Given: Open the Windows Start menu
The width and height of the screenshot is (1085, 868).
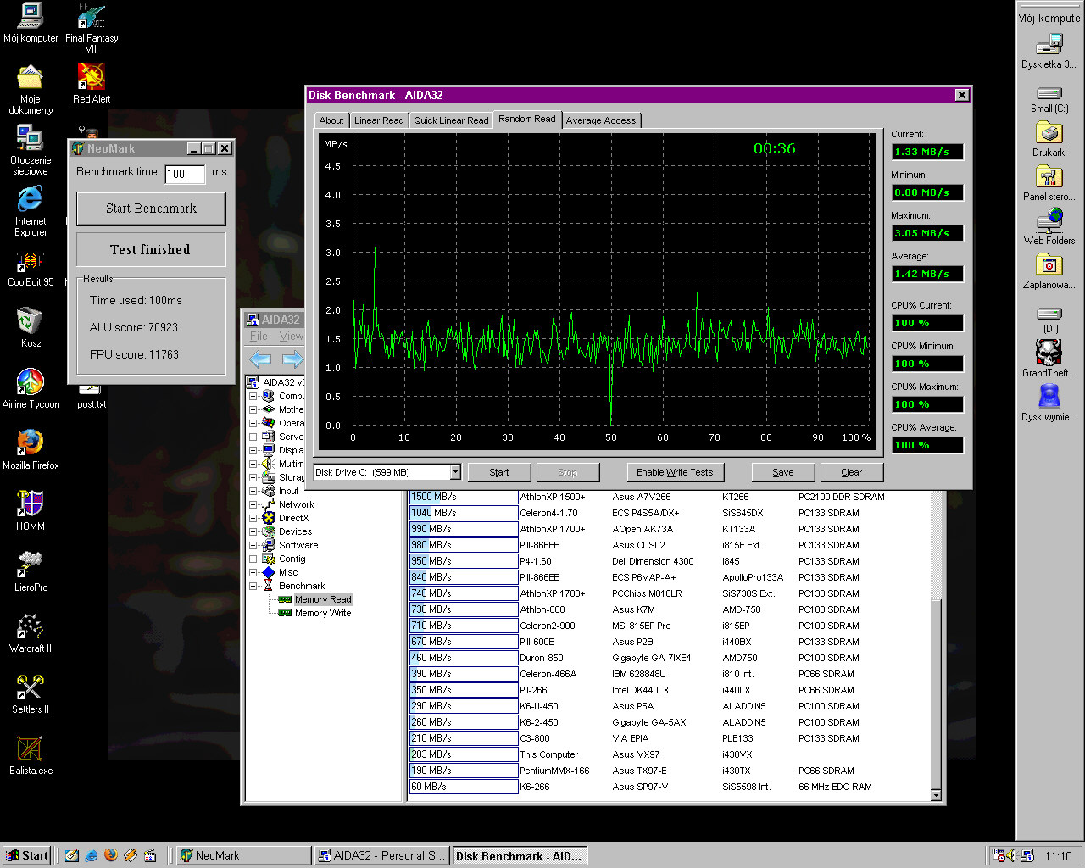Looking at the screenshot, I should pyautogui.click(x=26, y=855).
